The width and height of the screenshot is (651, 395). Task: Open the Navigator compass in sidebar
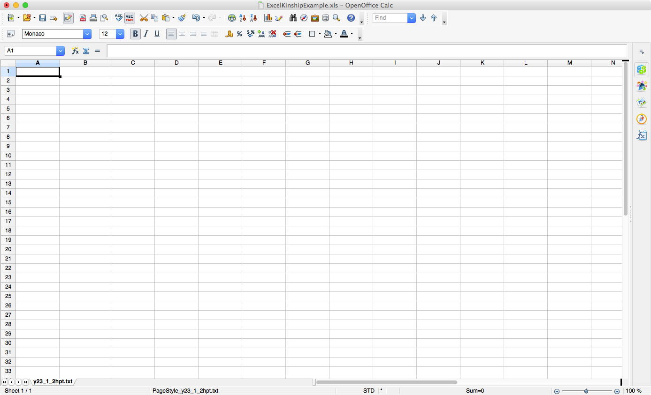(642, 119)
